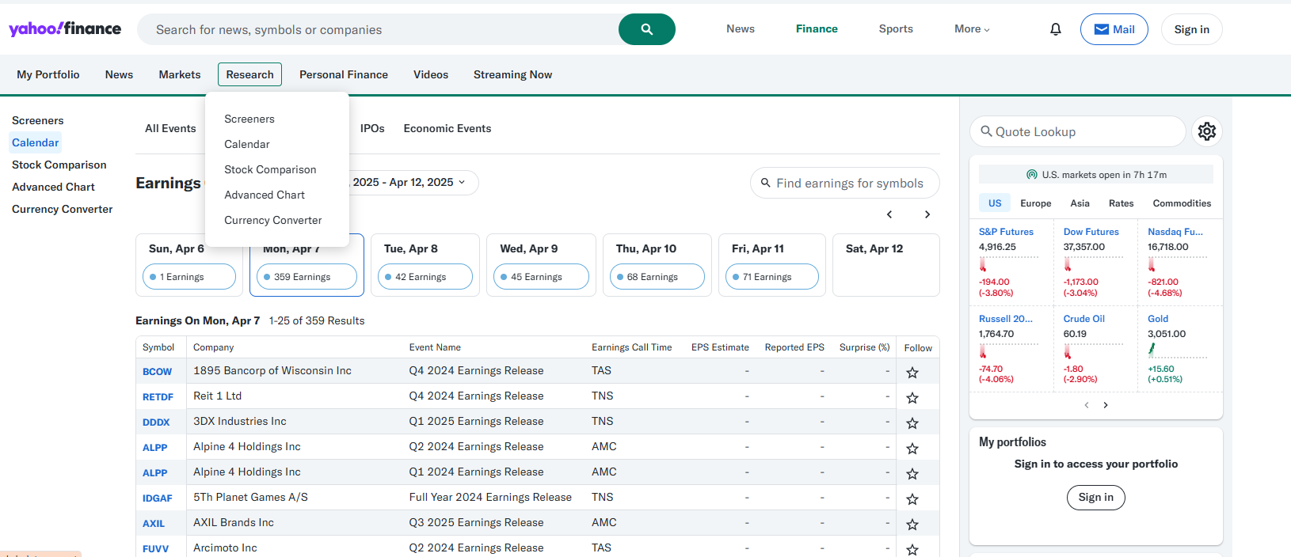Select Screeners in the Research dropdown menu
The width and height of the screenshot is (1291, 557).
click(x=249, y=119)
